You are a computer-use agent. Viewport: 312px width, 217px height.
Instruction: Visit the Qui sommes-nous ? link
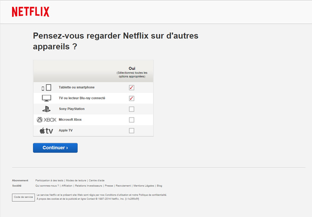point(47,186)
